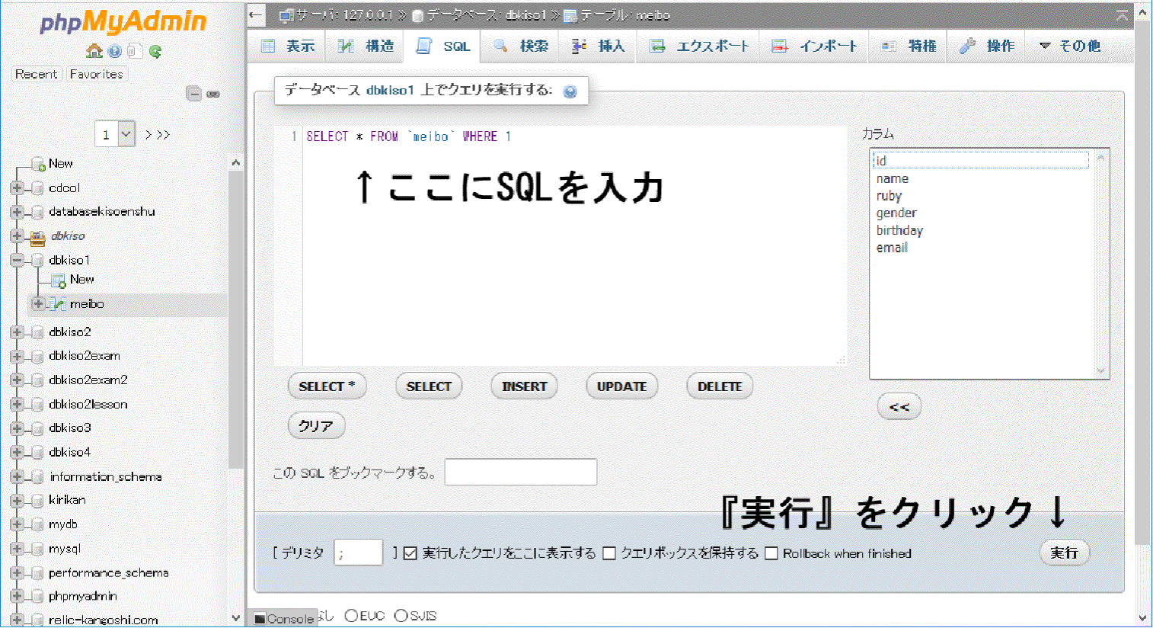Image resolution: width=1153 pixels, height=628 pixels.
Task: Enable クエリボックスを保持する checkbox
Action: pyautogui.click(x=609, y=553)
